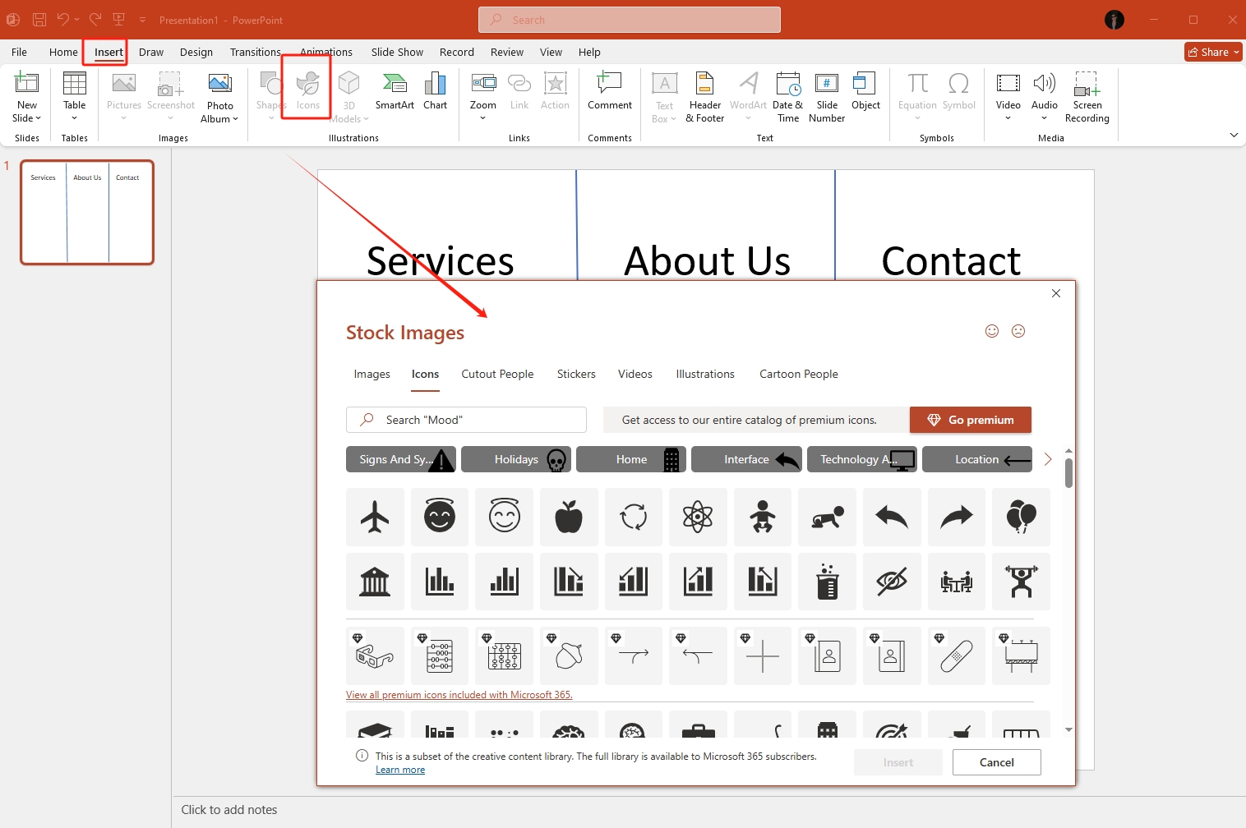Image resolution: width=1246 pixels, height=828 pixels.
Task: Open the Stickers tab
Action: (x=576, y=374)
